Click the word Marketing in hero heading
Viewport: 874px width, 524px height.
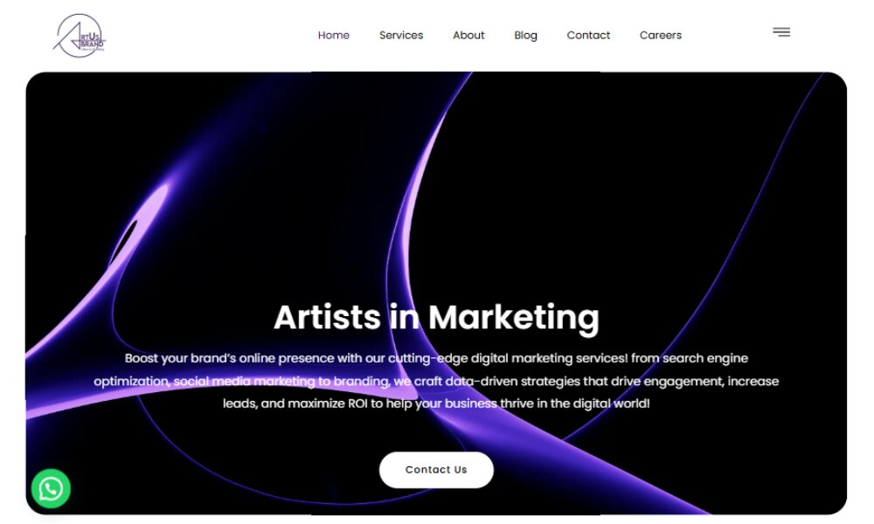tap(513, 318)
